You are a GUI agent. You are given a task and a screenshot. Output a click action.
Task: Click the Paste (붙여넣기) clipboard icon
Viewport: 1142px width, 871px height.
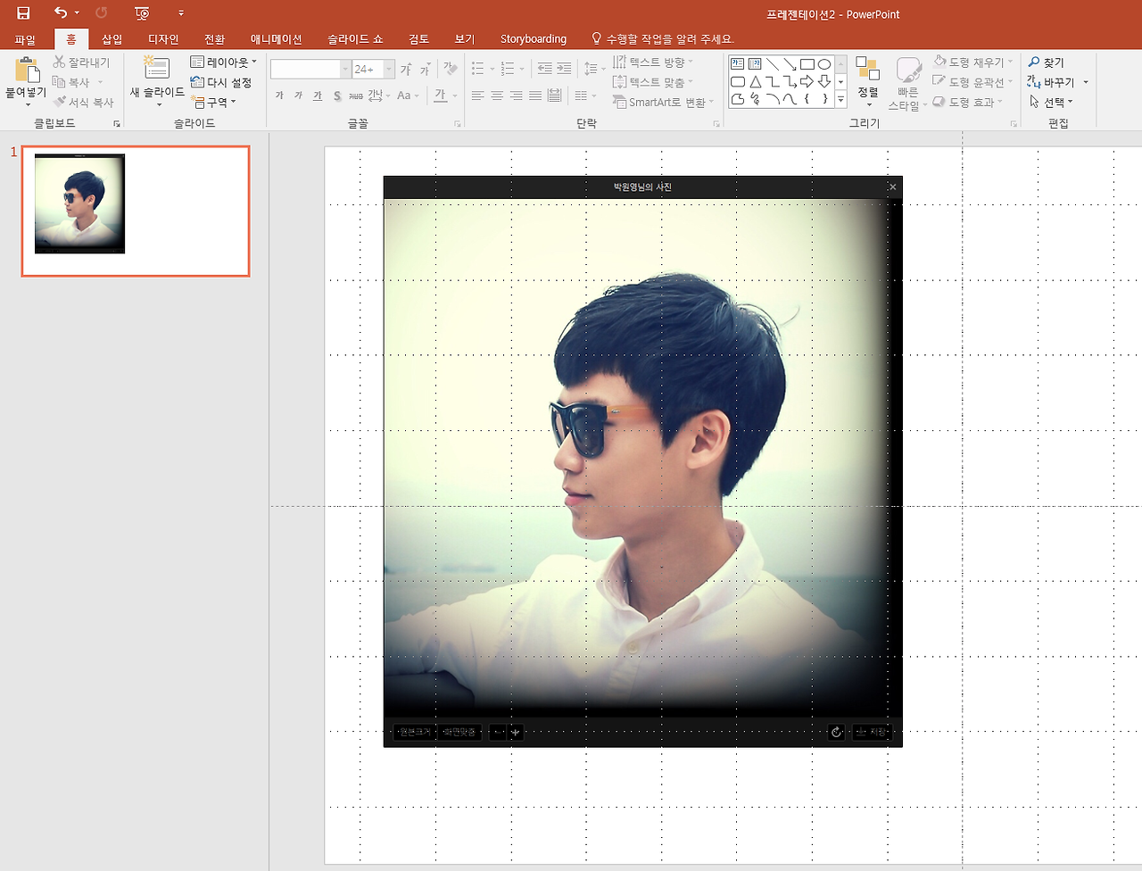(26, 70)
